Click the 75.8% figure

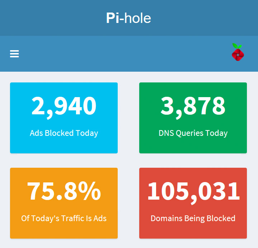(x=64, y=191)
